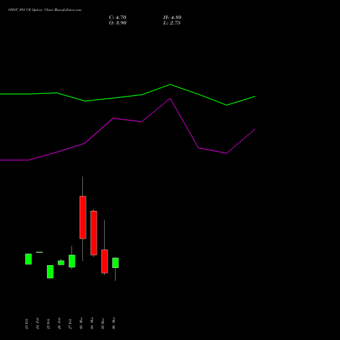Screen dimensions: 340x340
Task: Click the green candlestick for 23 Feb
Action: click(29, 259)
